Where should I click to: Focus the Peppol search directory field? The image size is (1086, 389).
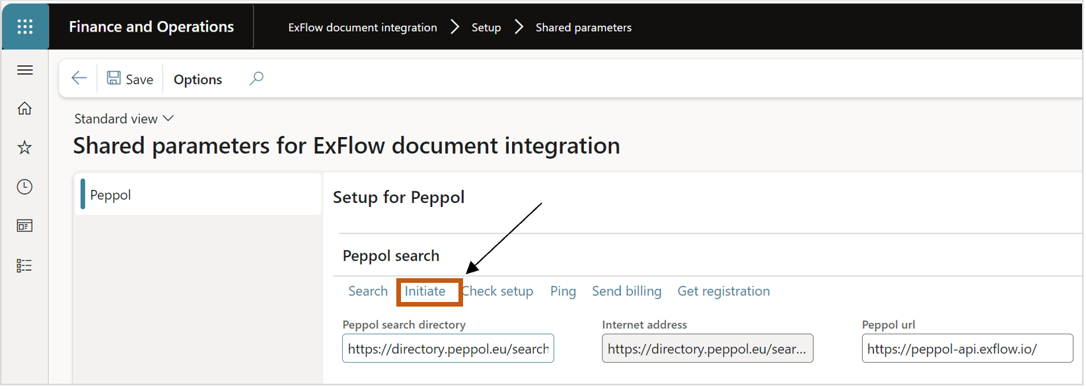(448, 348)
